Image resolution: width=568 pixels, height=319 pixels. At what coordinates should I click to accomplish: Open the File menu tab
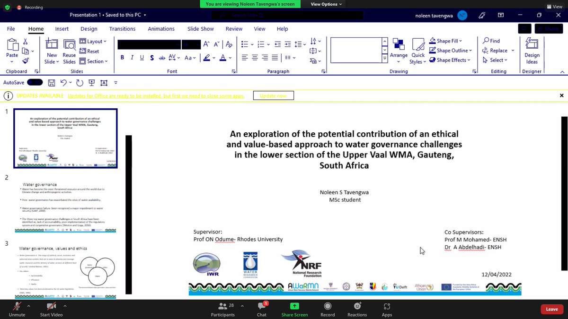click(11, 29)
